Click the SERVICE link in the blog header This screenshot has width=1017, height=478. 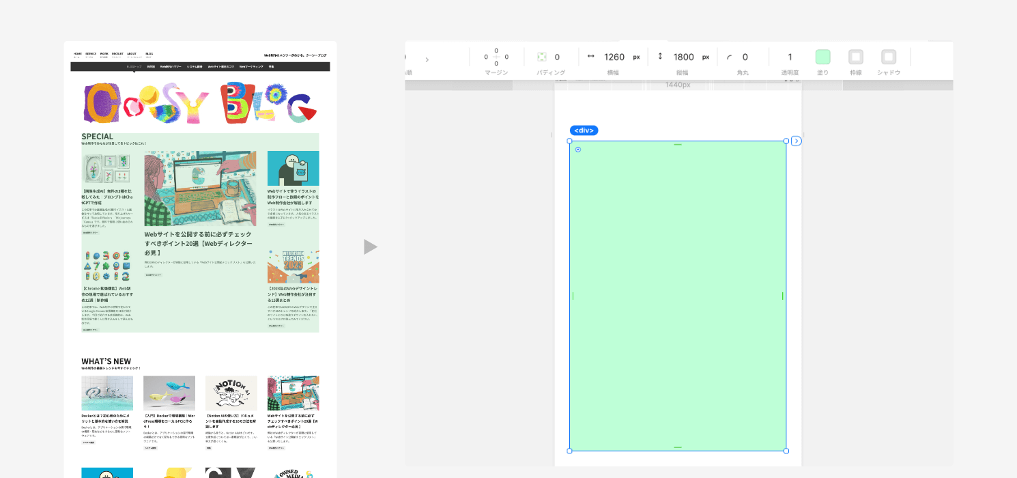91,53
